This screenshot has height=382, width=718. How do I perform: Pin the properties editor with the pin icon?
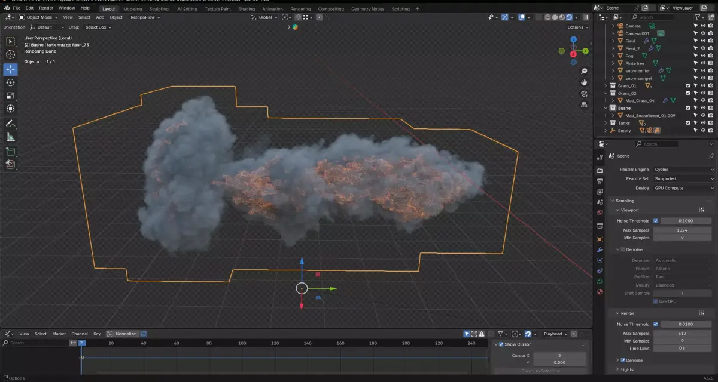pyautogui.click(x=711, y=156)
